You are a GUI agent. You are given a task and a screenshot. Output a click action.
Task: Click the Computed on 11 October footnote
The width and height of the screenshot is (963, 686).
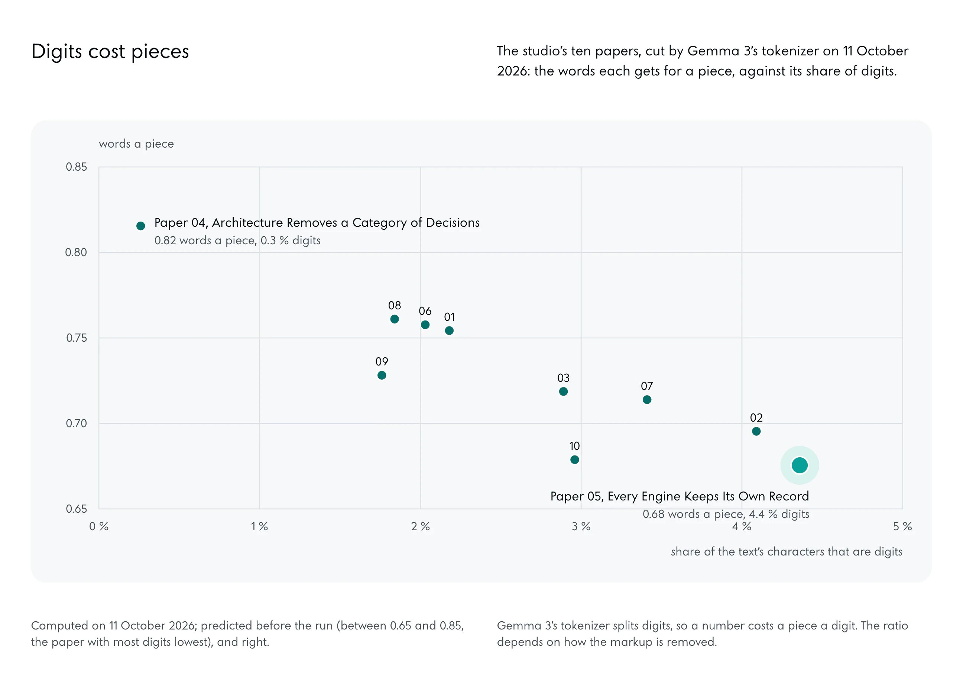[247, 634]
